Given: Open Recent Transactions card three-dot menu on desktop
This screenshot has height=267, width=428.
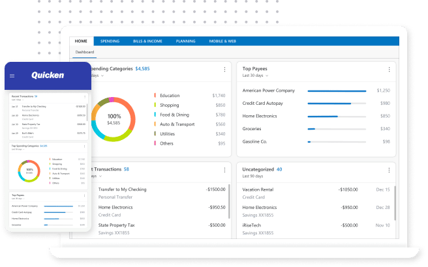Looking at the screenshot, I should (224, 169).
